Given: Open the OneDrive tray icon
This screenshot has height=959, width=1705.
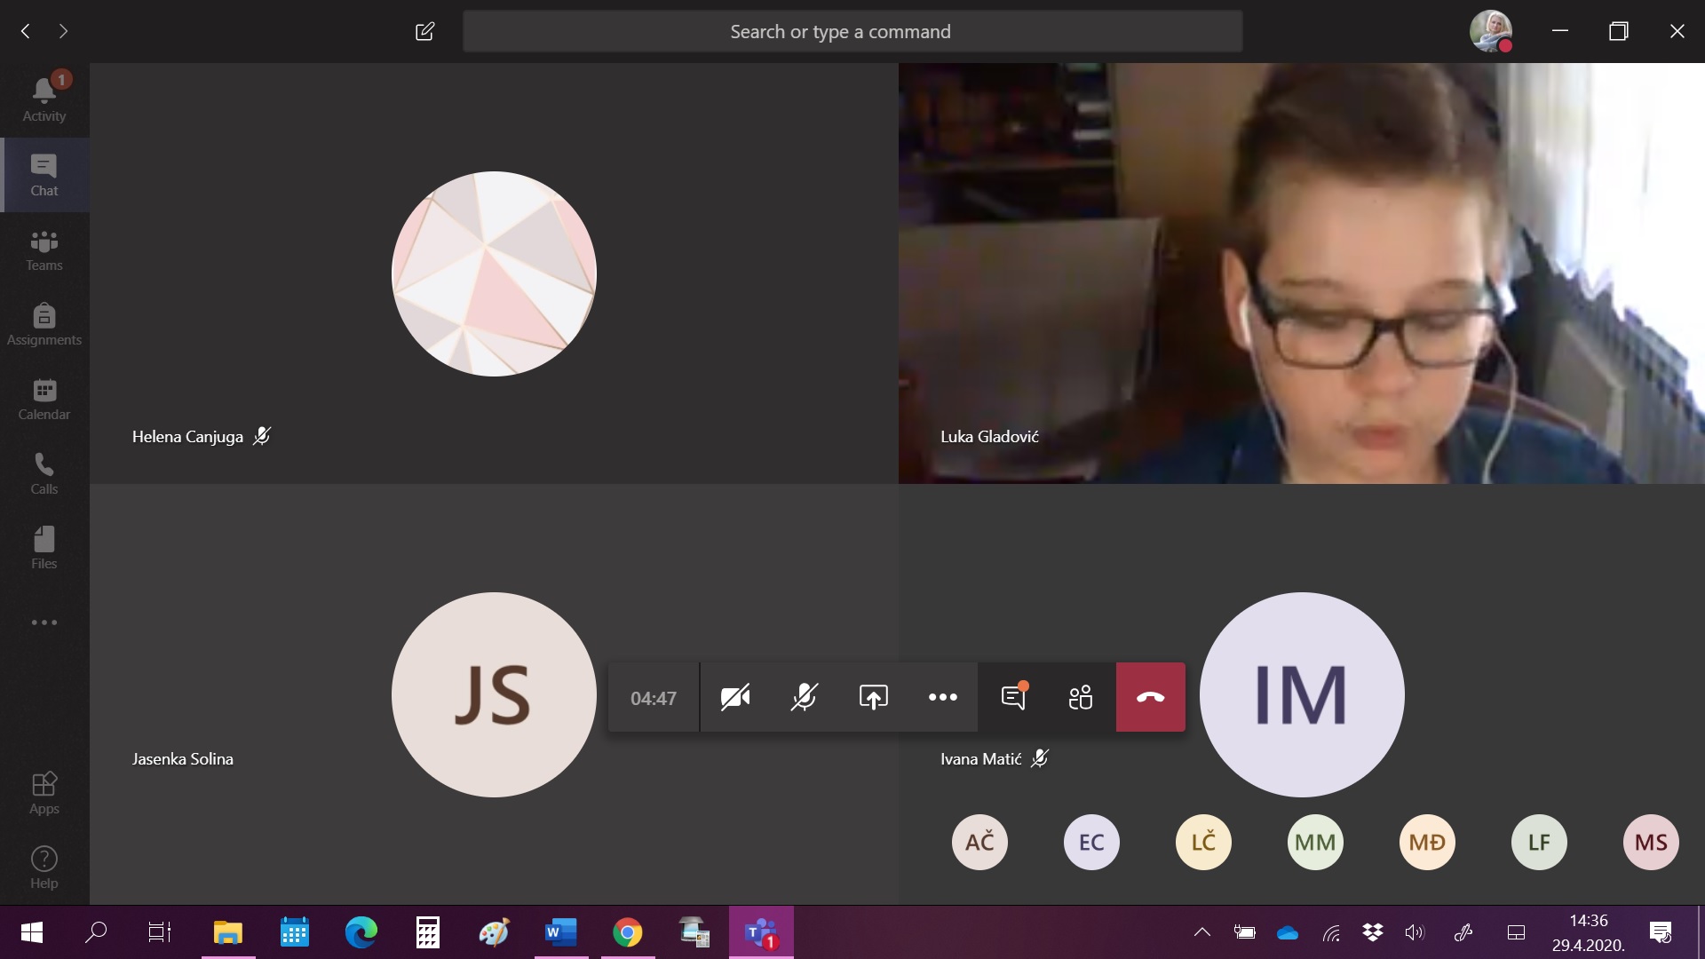Looking at the screenshot, I should (1288, 932).
